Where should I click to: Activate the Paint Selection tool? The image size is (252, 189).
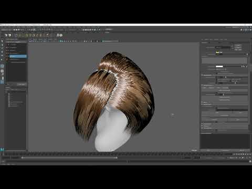pyautogui.click(x=2, y=48)
